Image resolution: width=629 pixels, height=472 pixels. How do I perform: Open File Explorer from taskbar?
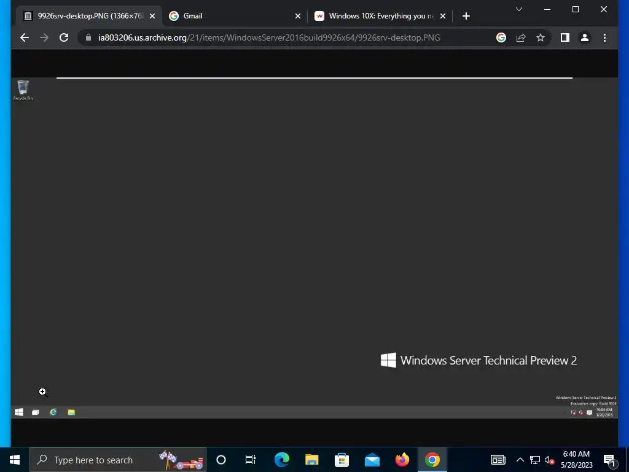pyautogui.click(x=311, y=460)
